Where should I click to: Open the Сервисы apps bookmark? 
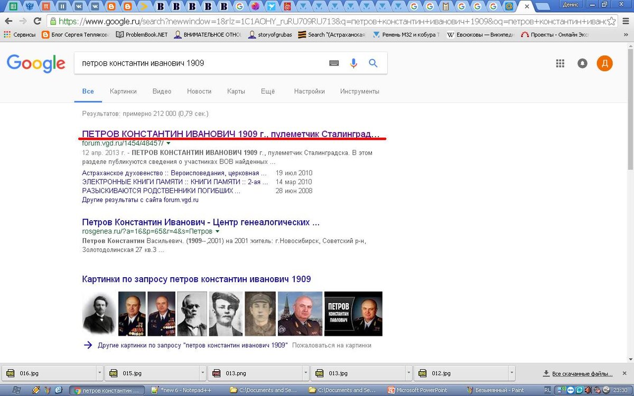coord(20,35)
